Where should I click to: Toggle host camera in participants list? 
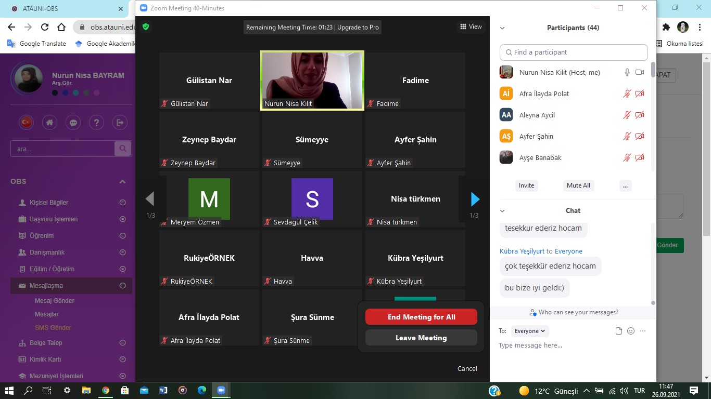pos(640,73)
